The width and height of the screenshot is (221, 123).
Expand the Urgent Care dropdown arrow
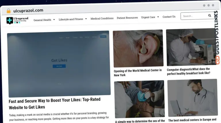tap(158, 17)
